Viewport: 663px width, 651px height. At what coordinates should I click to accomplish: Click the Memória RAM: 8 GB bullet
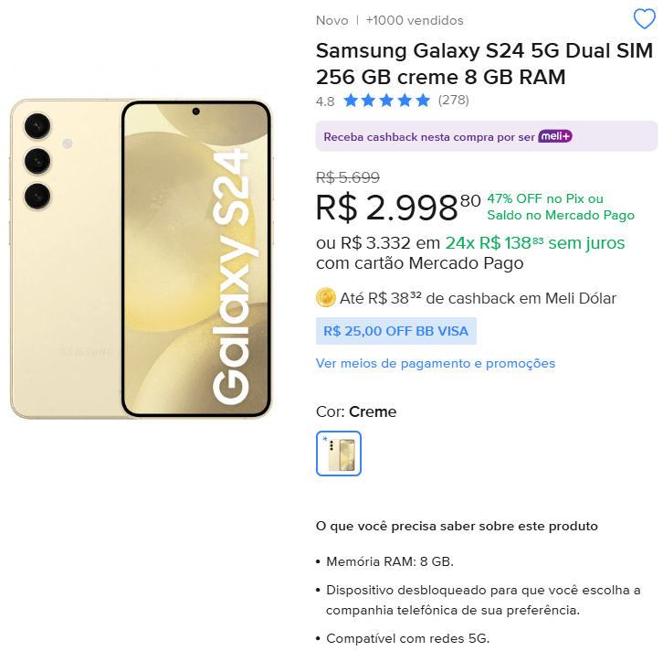[x=389, y=561]
